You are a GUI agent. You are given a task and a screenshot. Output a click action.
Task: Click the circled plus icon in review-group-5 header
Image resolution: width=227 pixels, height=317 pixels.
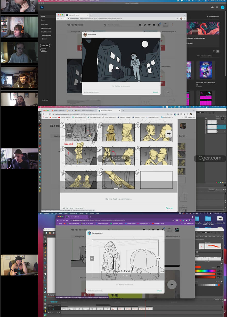coord(145,25)
